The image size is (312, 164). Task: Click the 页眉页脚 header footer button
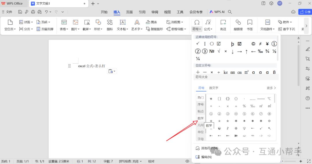pyautogui.click(x=45, y=29)
